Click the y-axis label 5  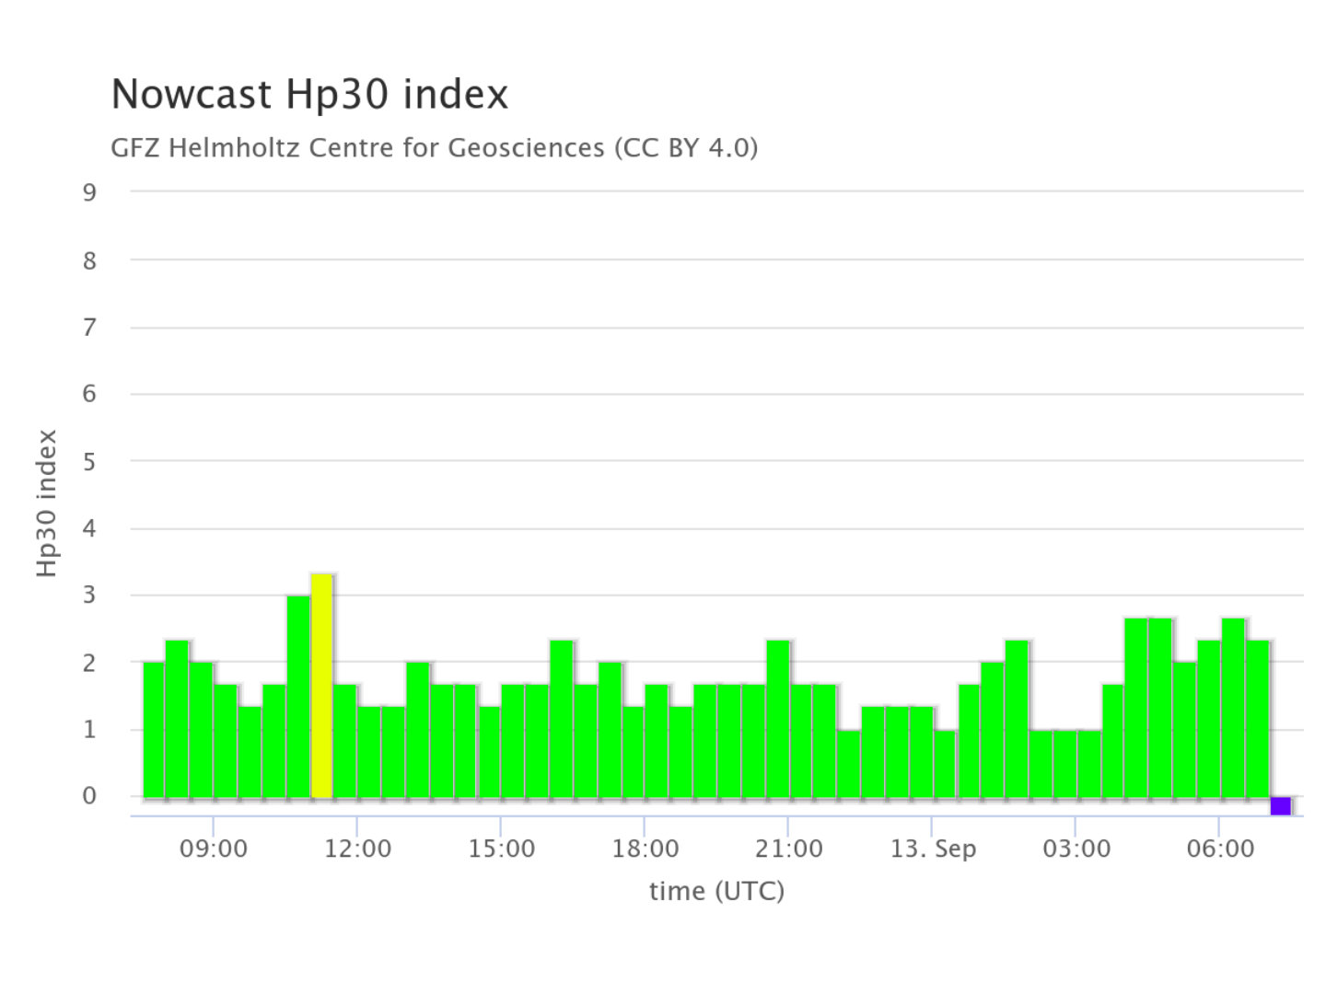pyautogui.click(x=89, y=461)
